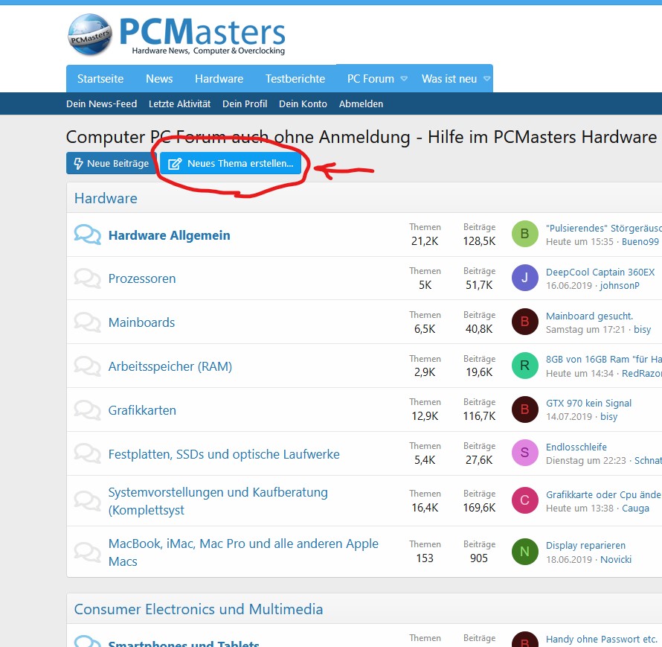Click the Neue Beiträge button
The width and height of the screenshot is (662, 647).
pyautogui.click(x=112, y=163)
